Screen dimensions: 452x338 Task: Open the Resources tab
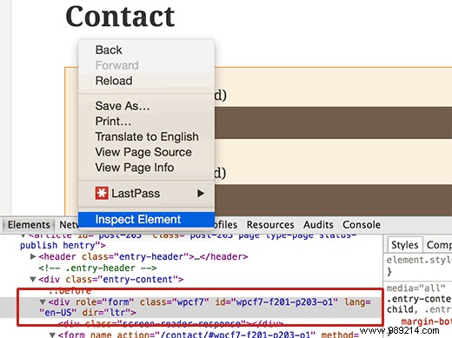pos(270,225)
